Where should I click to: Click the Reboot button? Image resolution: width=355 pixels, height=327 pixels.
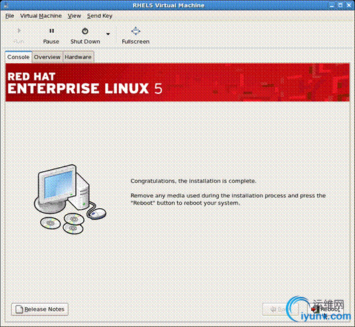coord(326,310)
